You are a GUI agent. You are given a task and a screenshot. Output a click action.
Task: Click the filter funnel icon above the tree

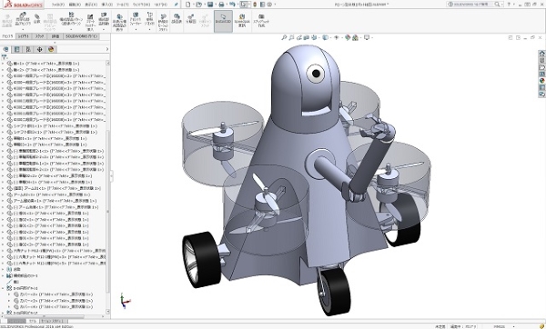[x=5, y=57]
